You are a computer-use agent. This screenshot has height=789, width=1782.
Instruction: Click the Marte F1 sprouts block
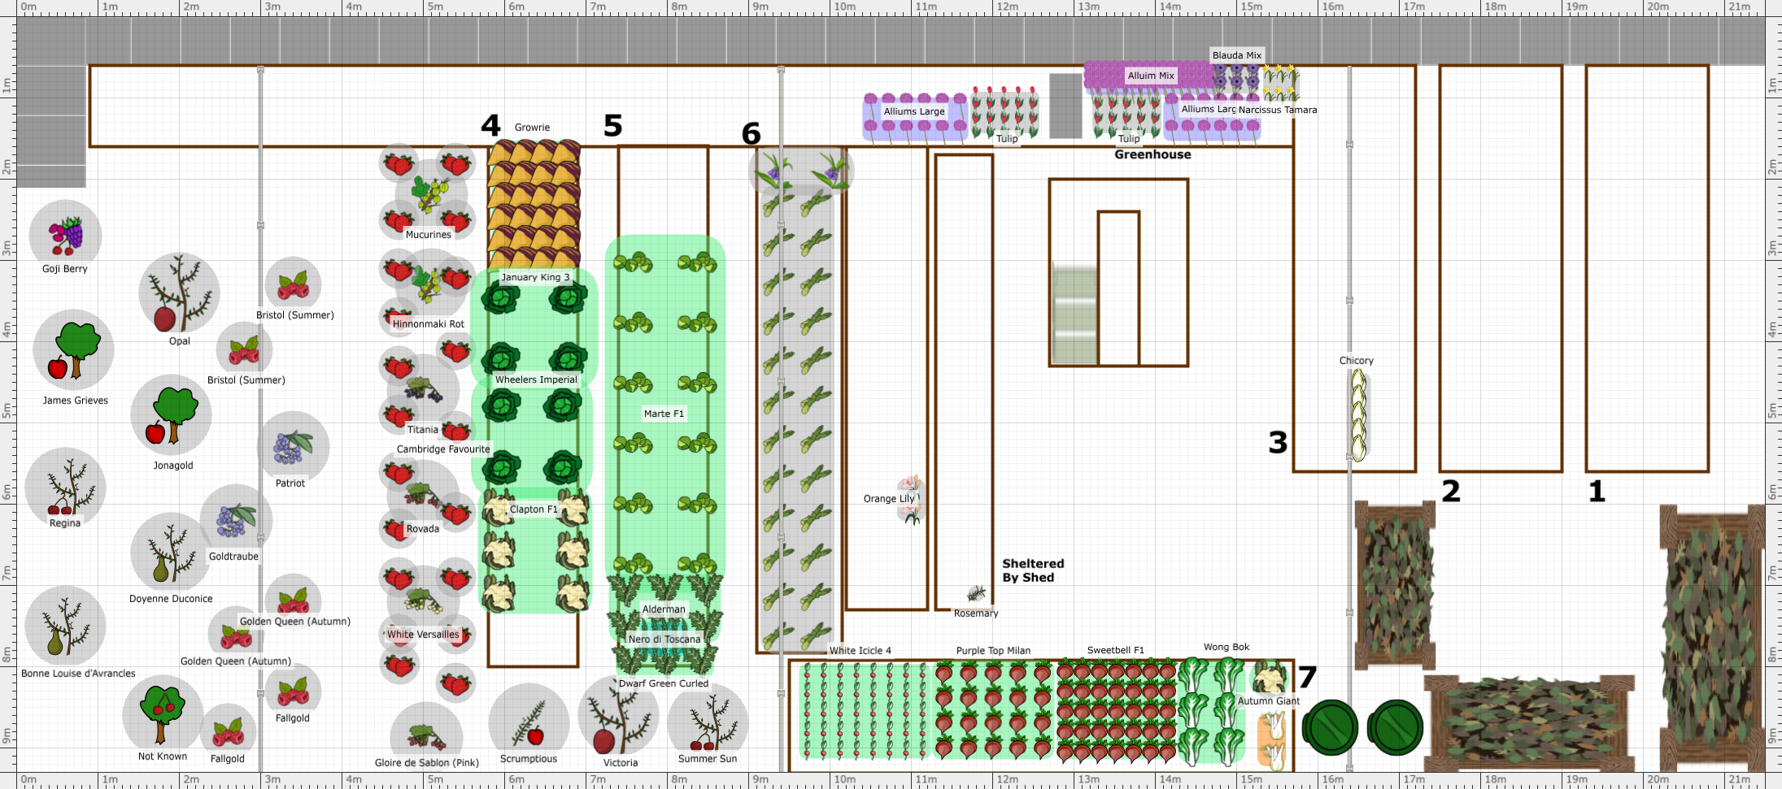pyautogui.click(x=665, y=406)
